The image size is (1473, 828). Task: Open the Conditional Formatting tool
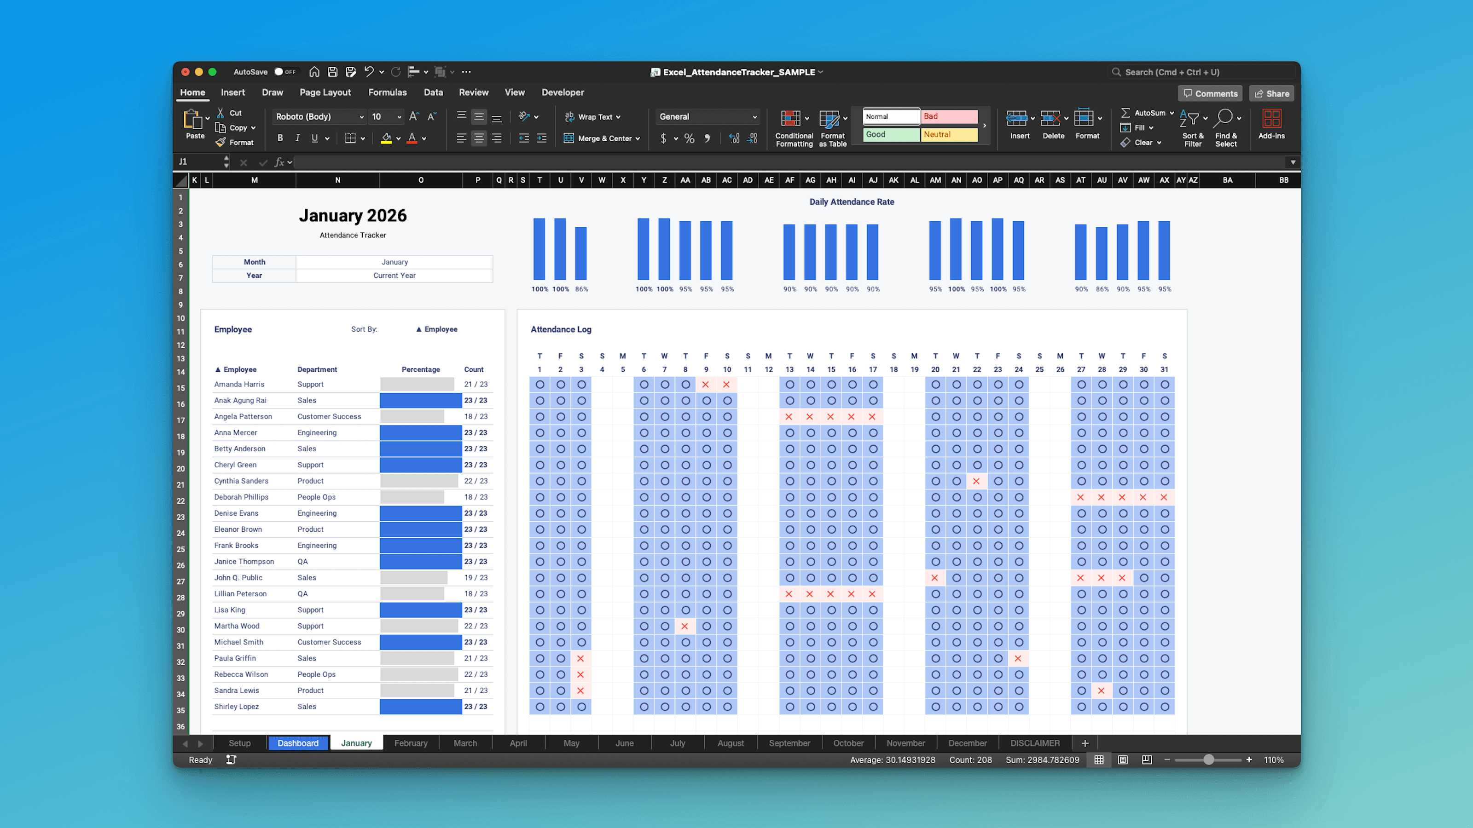794,126
